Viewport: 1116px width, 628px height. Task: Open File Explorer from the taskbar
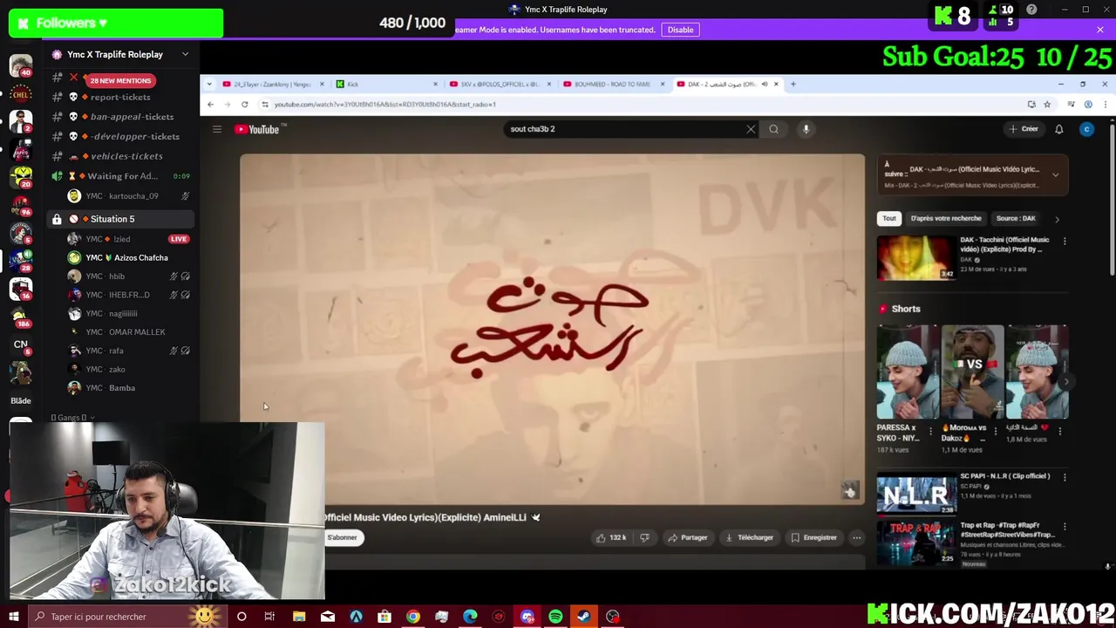point(299,617)
